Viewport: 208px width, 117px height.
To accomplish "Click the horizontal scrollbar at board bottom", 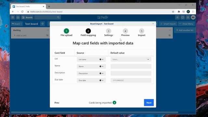I will point(95,112).
